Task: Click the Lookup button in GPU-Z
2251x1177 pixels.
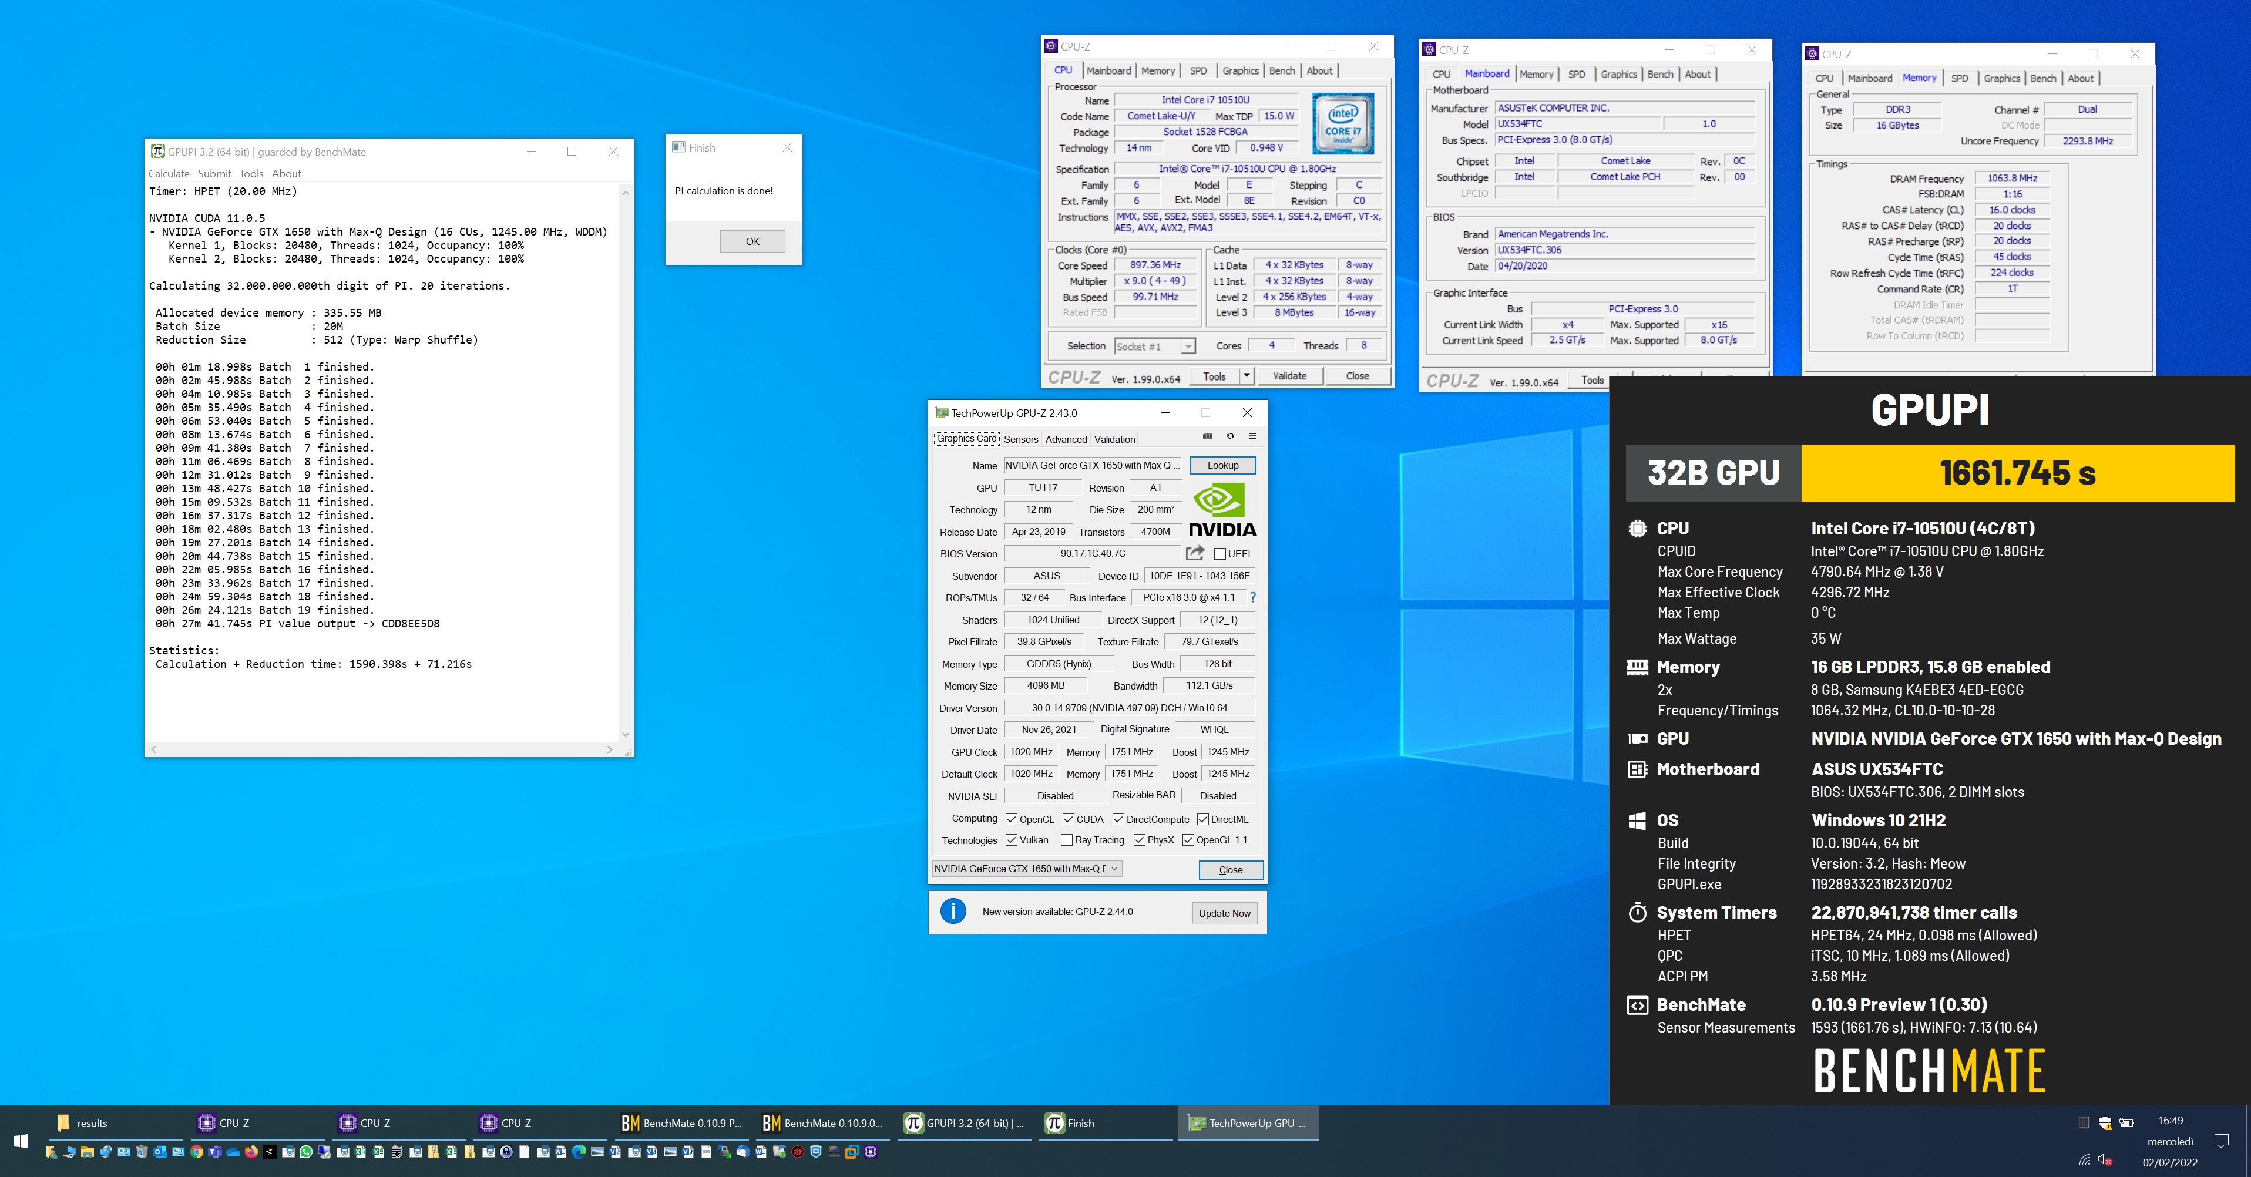Action: [x=1222, y=465]
